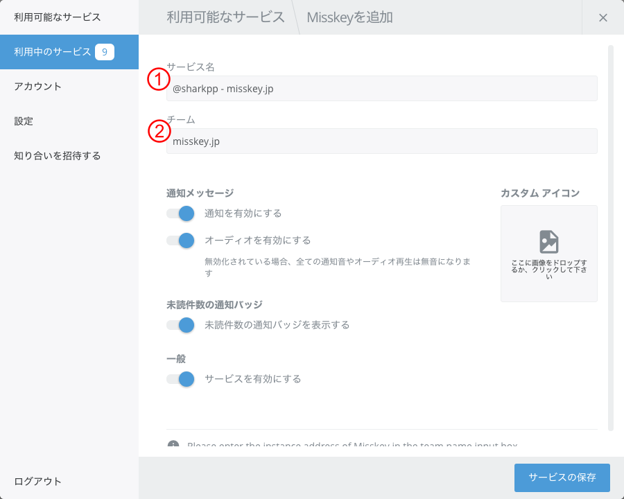Image resolution: width=624 pixels, height=499 pixels.
Task: Click the サービス名 input field
Action: pos(381,89)
